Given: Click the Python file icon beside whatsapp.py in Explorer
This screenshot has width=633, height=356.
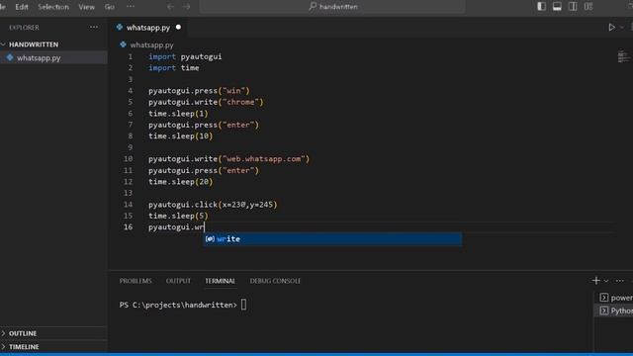Looking at the screenshot, I should [x=10, y=57].
